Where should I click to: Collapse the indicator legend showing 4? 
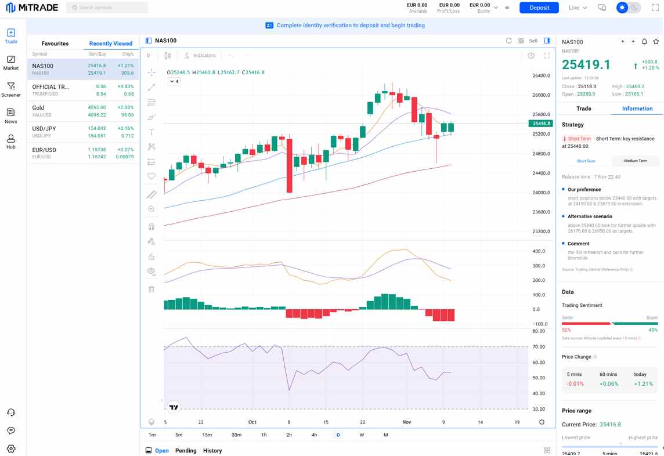174,82
